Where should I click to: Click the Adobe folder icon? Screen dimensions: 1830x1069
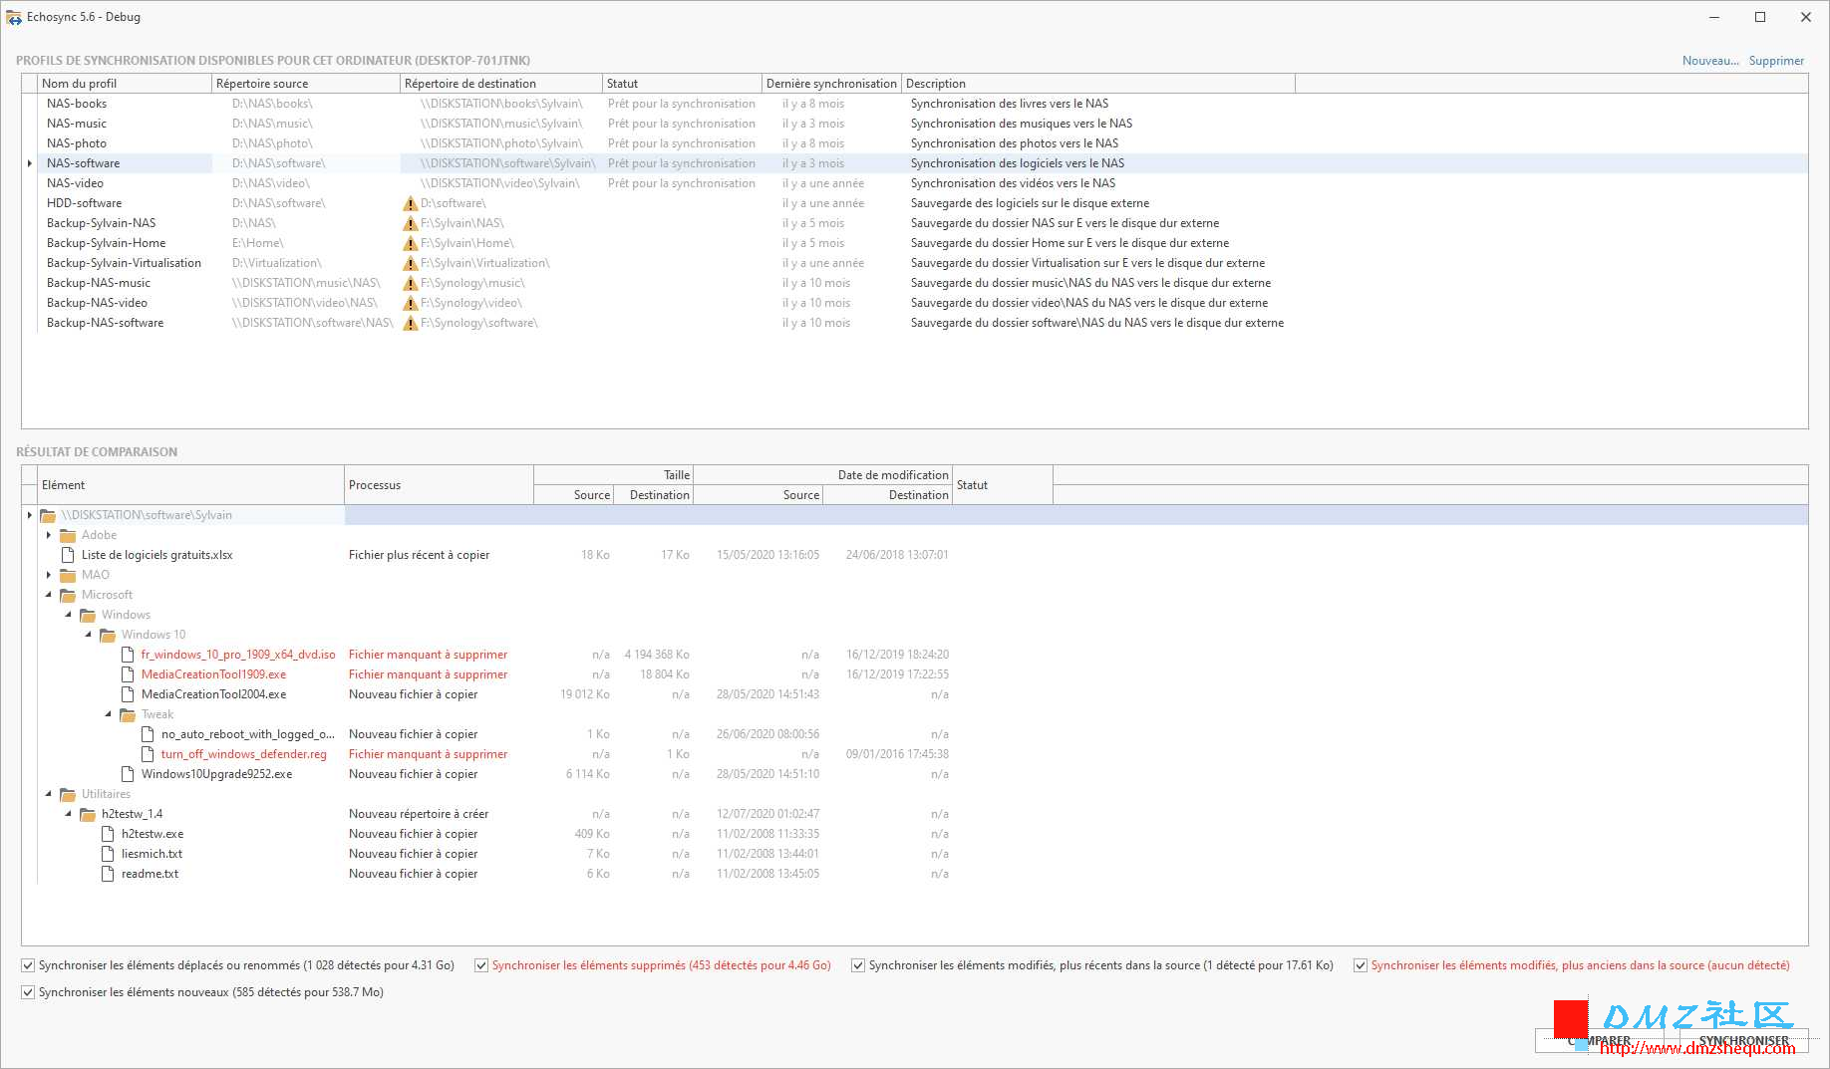(68, 535)
